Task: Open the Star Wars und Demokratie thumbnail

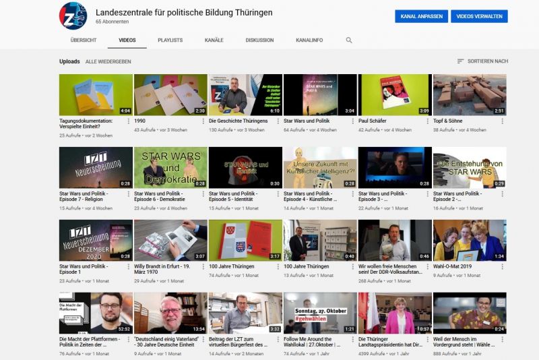Action: coord(170,167)
